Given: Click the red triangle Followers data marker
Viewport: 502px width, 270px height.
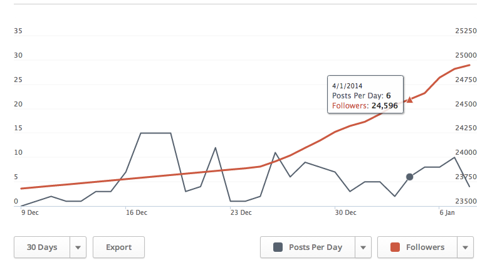Looking at the screenshot, I should click(409, 100).
